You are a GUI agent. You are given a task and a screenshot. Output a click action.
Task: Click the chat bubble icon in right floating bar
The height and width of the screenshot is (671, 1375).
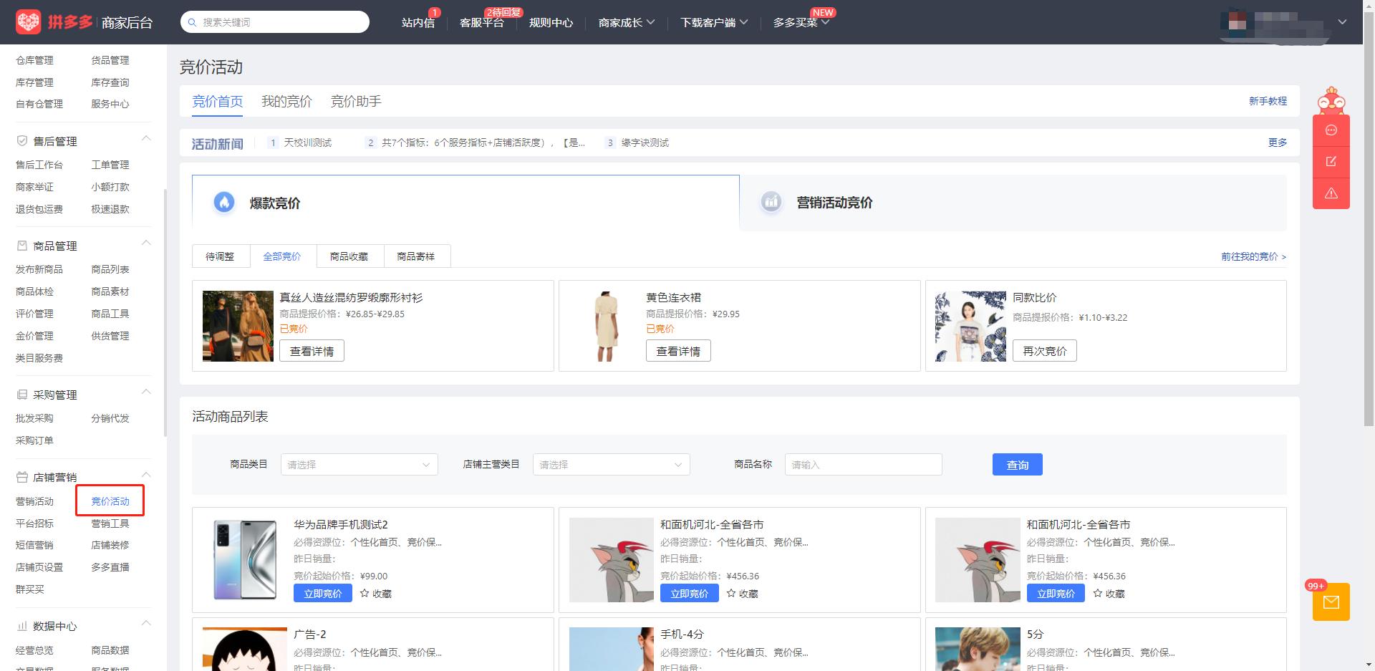[x=1331, y=130]
